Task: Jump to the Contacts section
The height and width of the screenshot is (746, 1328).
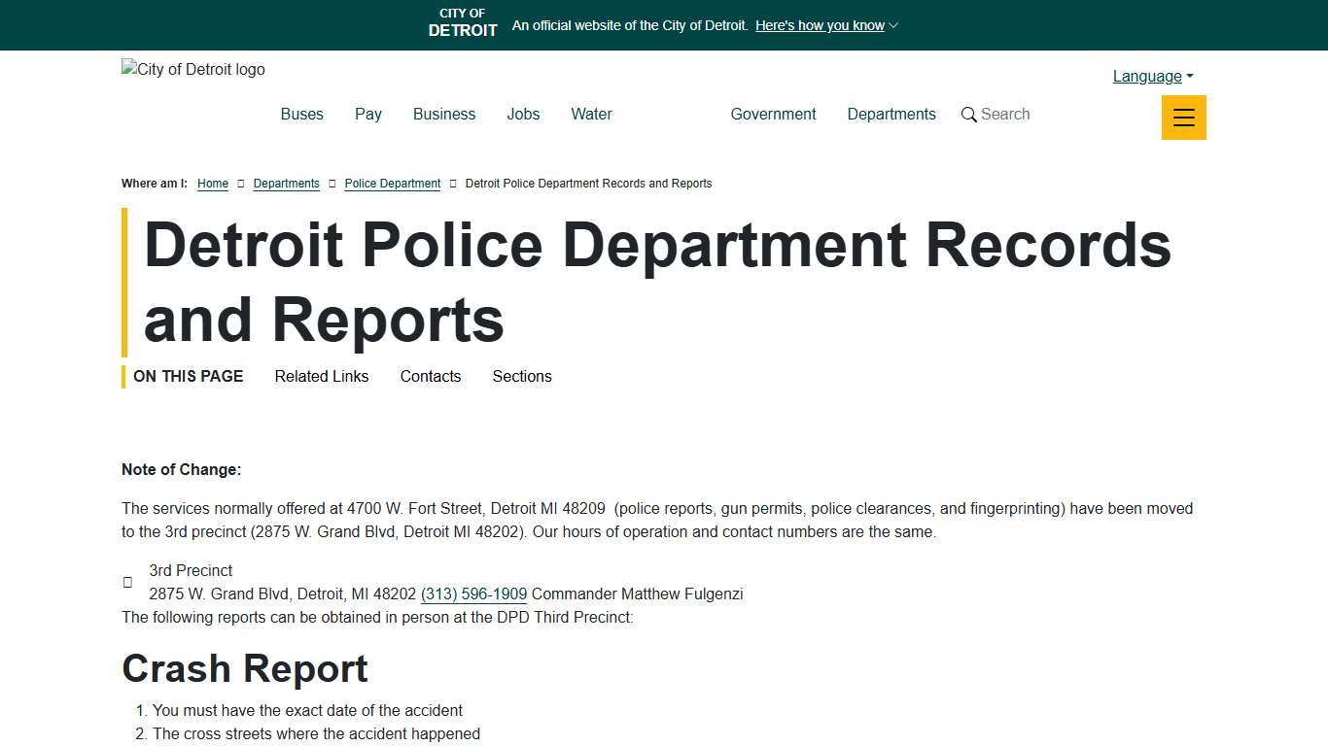Action: pyautogui.click(x=430, y=377)
